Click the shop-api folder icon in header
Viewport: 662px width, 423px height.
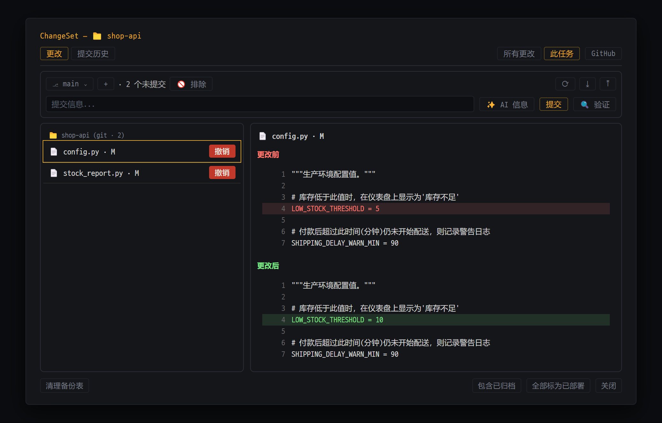click(97, 36)
